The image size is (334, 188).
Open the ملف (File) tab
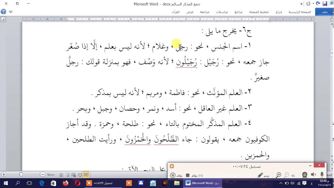tap(324, 12)
